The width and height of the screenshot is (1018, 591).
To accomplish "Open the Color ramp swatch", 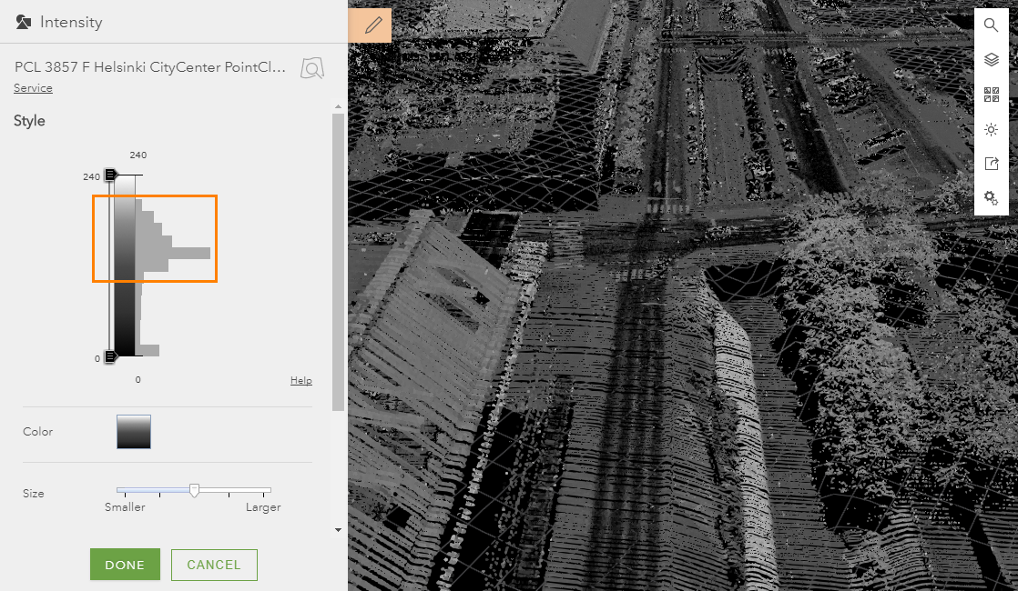I will pyautogui.click(x=134, y=432).
